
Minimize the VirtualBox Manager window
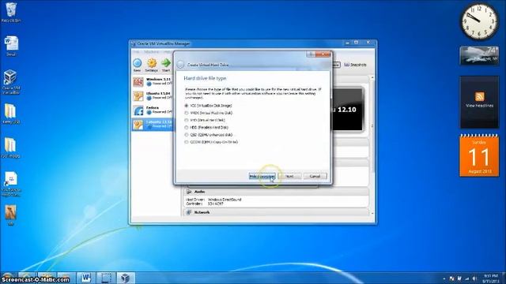pos(347,43)
